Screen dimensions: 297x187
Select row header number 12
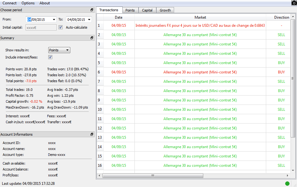coord(100,128)
